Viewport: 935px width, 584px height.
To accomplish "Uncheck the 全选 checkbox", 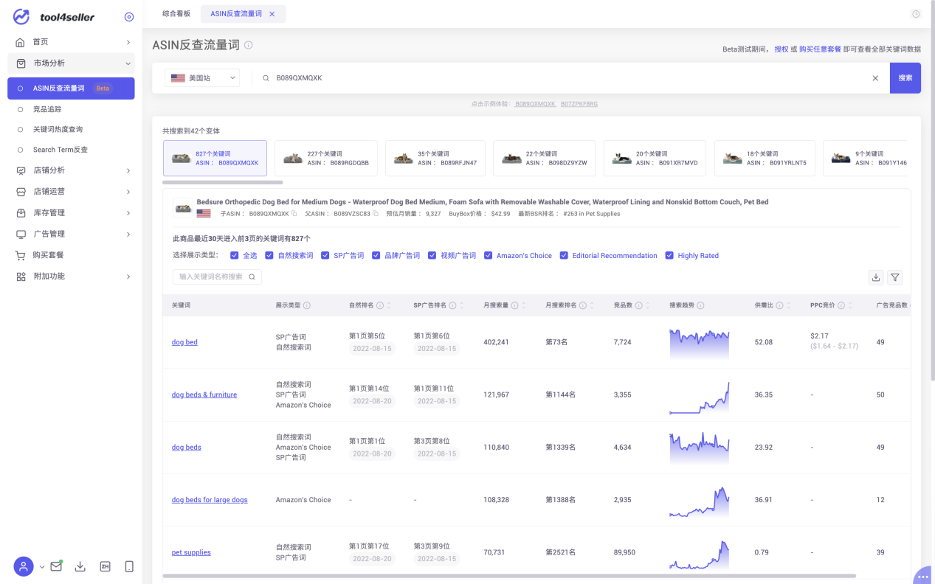I will (x=235, y=256).
